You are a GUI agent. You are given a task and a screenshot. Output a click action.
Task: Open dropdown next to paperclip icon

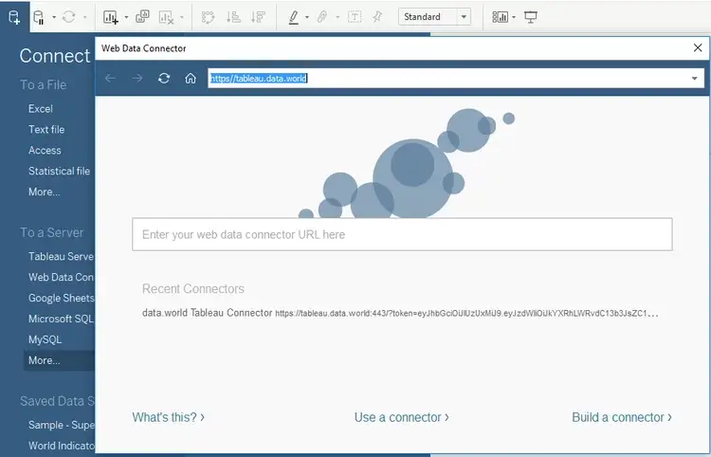(x=337, y=17)
